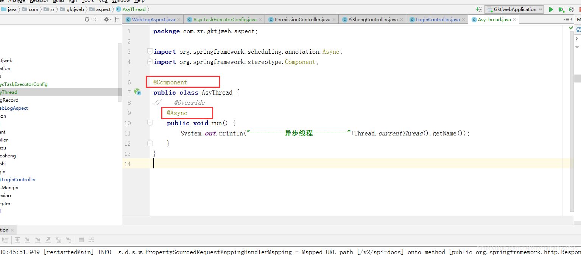The height and width of the screenshot is (255, 581).
Task: Expand the right panel tree chevron
Action: tap(577, 39)
